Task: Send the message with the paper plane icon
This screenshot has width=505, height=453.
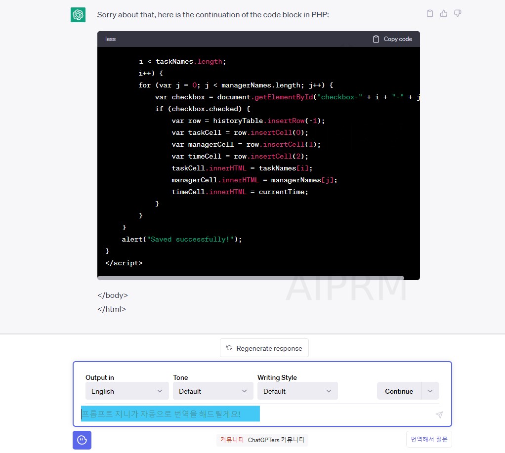Action: 439,414
